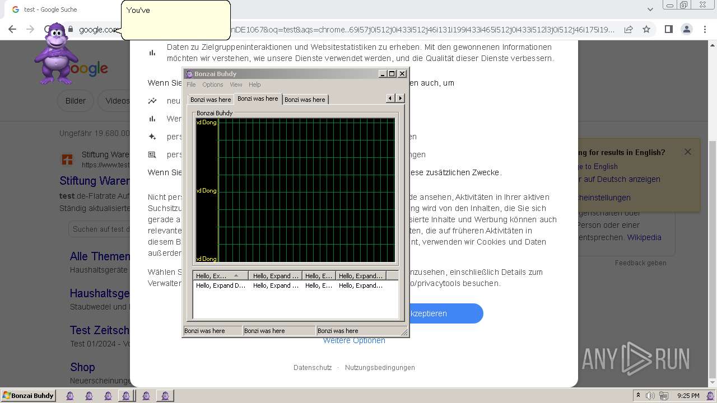Show hidden system tray icons
Screen dimensions: 717x403
[x=638, y=396]
